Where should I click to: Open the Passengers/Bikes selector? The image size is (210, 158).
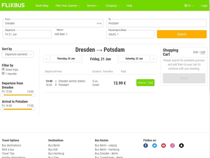point(130,34)
